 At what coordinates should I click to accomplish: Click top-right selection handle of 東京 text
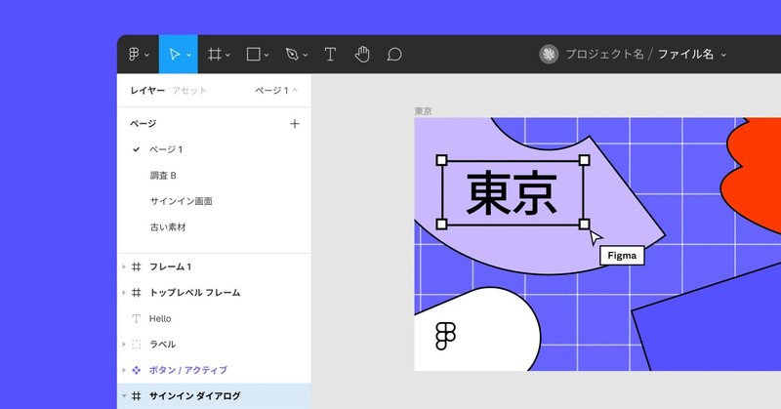click(x=584, y=160)
